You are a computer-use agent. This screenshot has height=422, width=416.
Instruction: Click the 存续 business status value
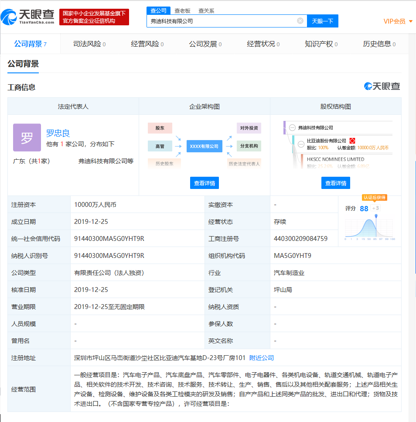(x=280, y=222)
